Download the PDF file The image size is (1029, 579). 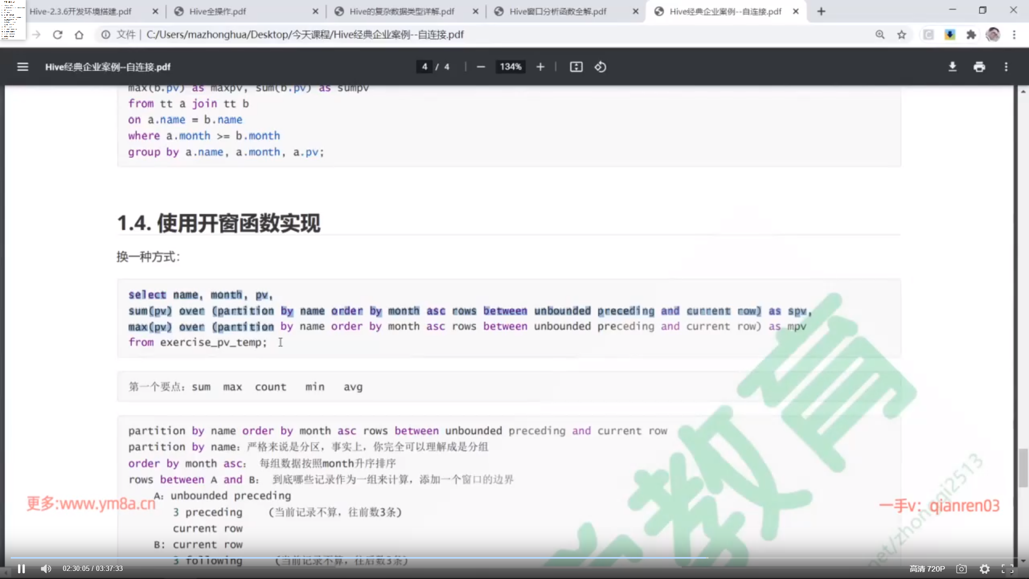pos(952,67)
